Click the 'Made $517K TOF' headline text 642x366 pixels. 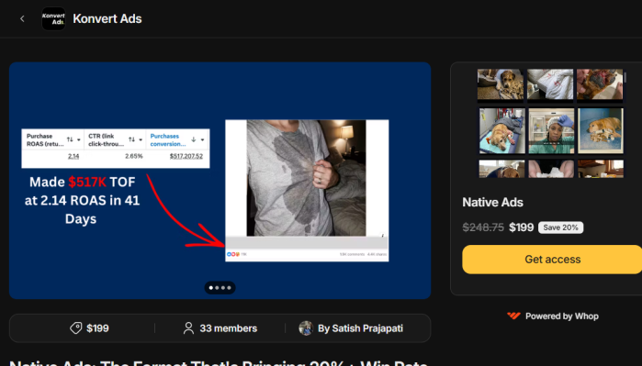(83, 182)
